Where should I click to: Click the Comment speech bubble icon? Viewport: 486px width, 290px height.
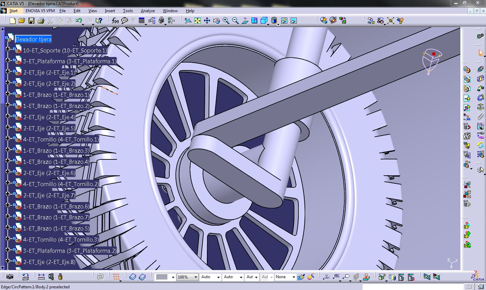pyautogui.click(x=124, y=21)
